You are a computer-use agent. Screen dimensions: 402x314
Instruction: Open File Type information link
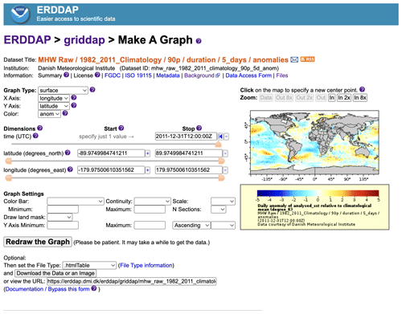[x=146, y=265]
